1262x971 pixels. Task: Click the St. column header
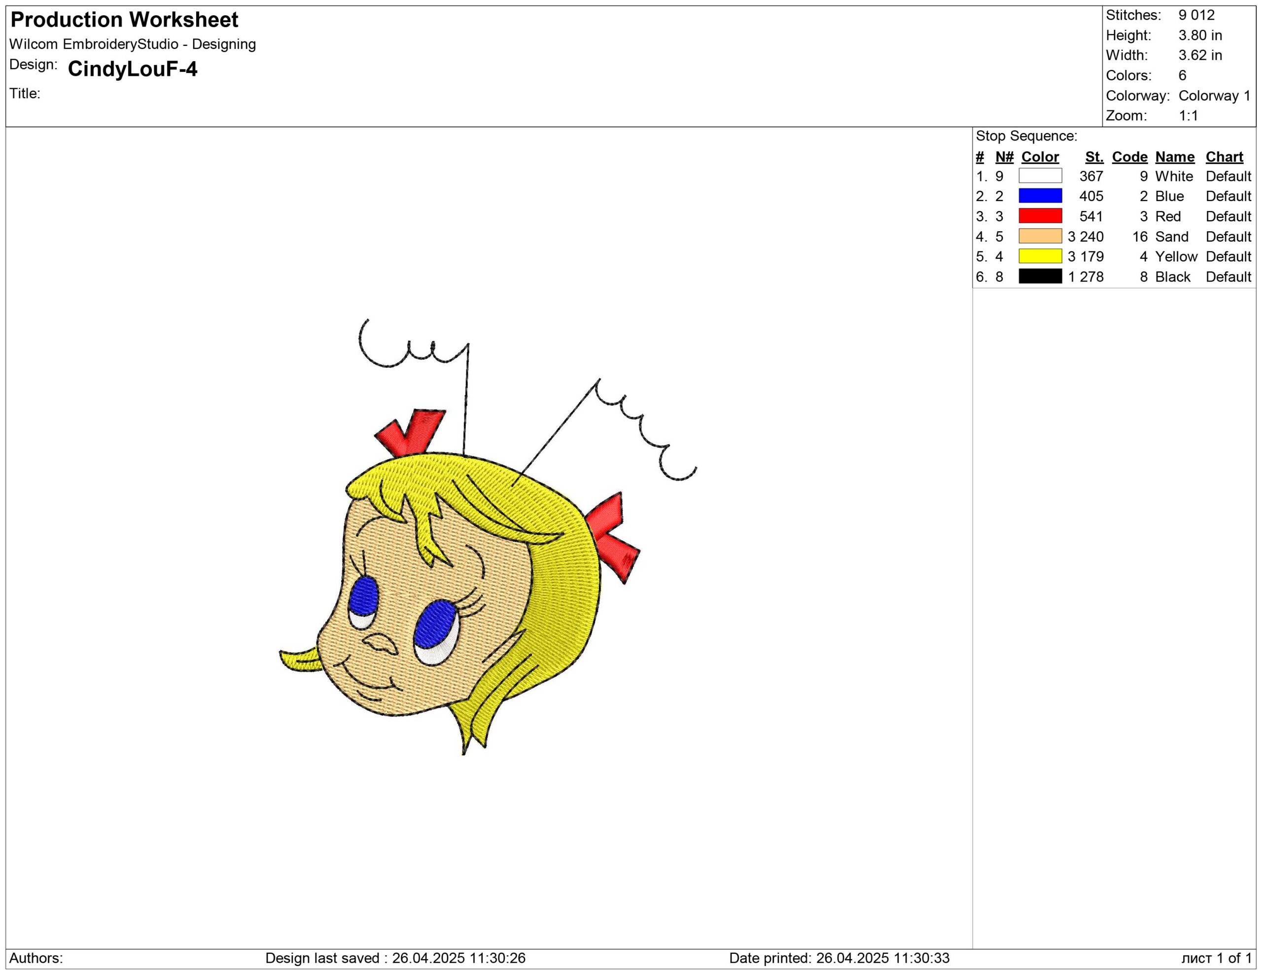pos(1093,157)
